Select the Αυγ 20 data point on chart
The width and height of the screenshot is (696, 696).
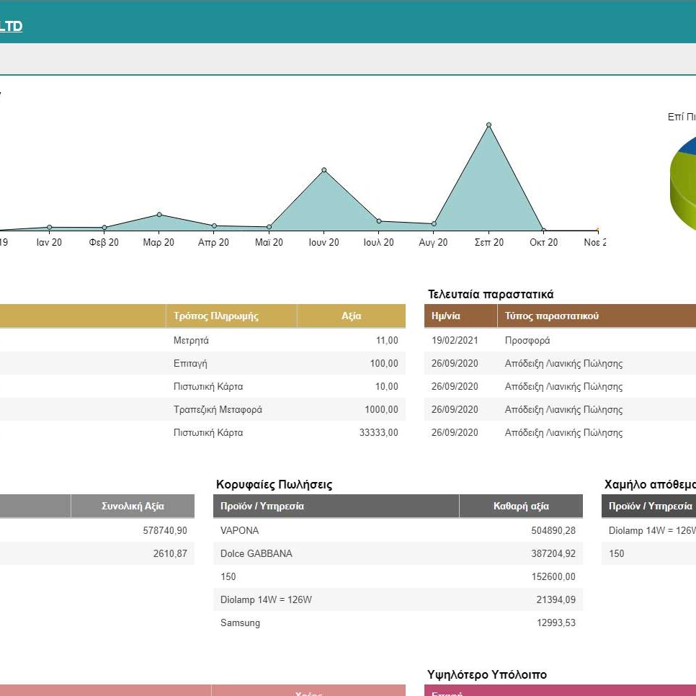pos(434,224)
